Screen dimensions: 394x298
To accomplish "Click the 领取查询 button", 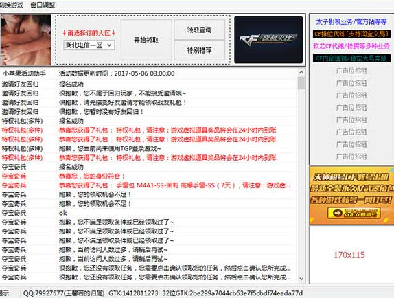I will click(x=199, y=30).
